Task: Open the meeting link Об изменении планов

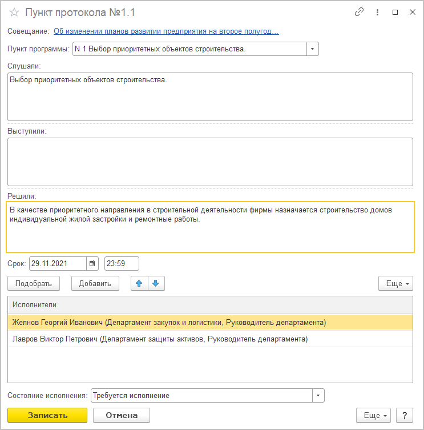Action: tap(166, 31)
